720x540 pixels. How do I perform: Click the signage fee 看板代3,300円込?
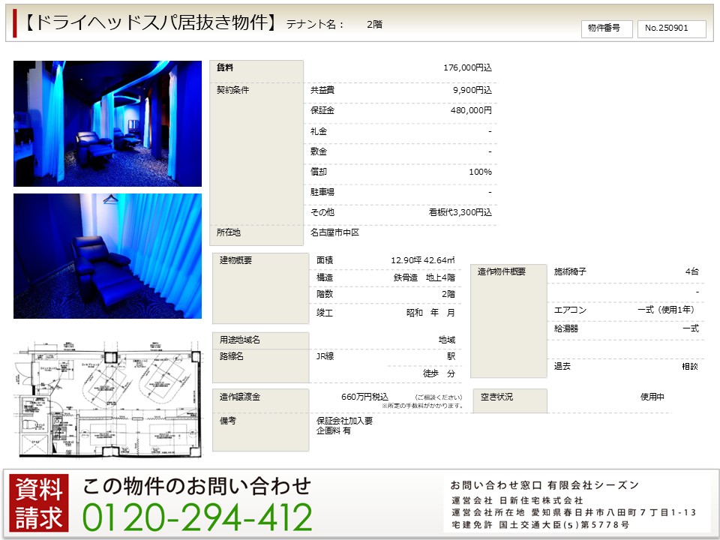[x=460, y=212]
